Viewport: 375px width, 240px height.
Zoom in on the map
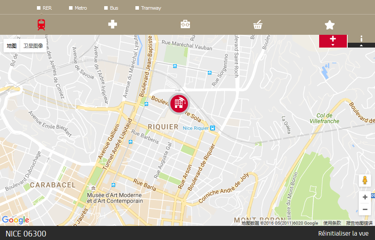(x=365, y=197)
